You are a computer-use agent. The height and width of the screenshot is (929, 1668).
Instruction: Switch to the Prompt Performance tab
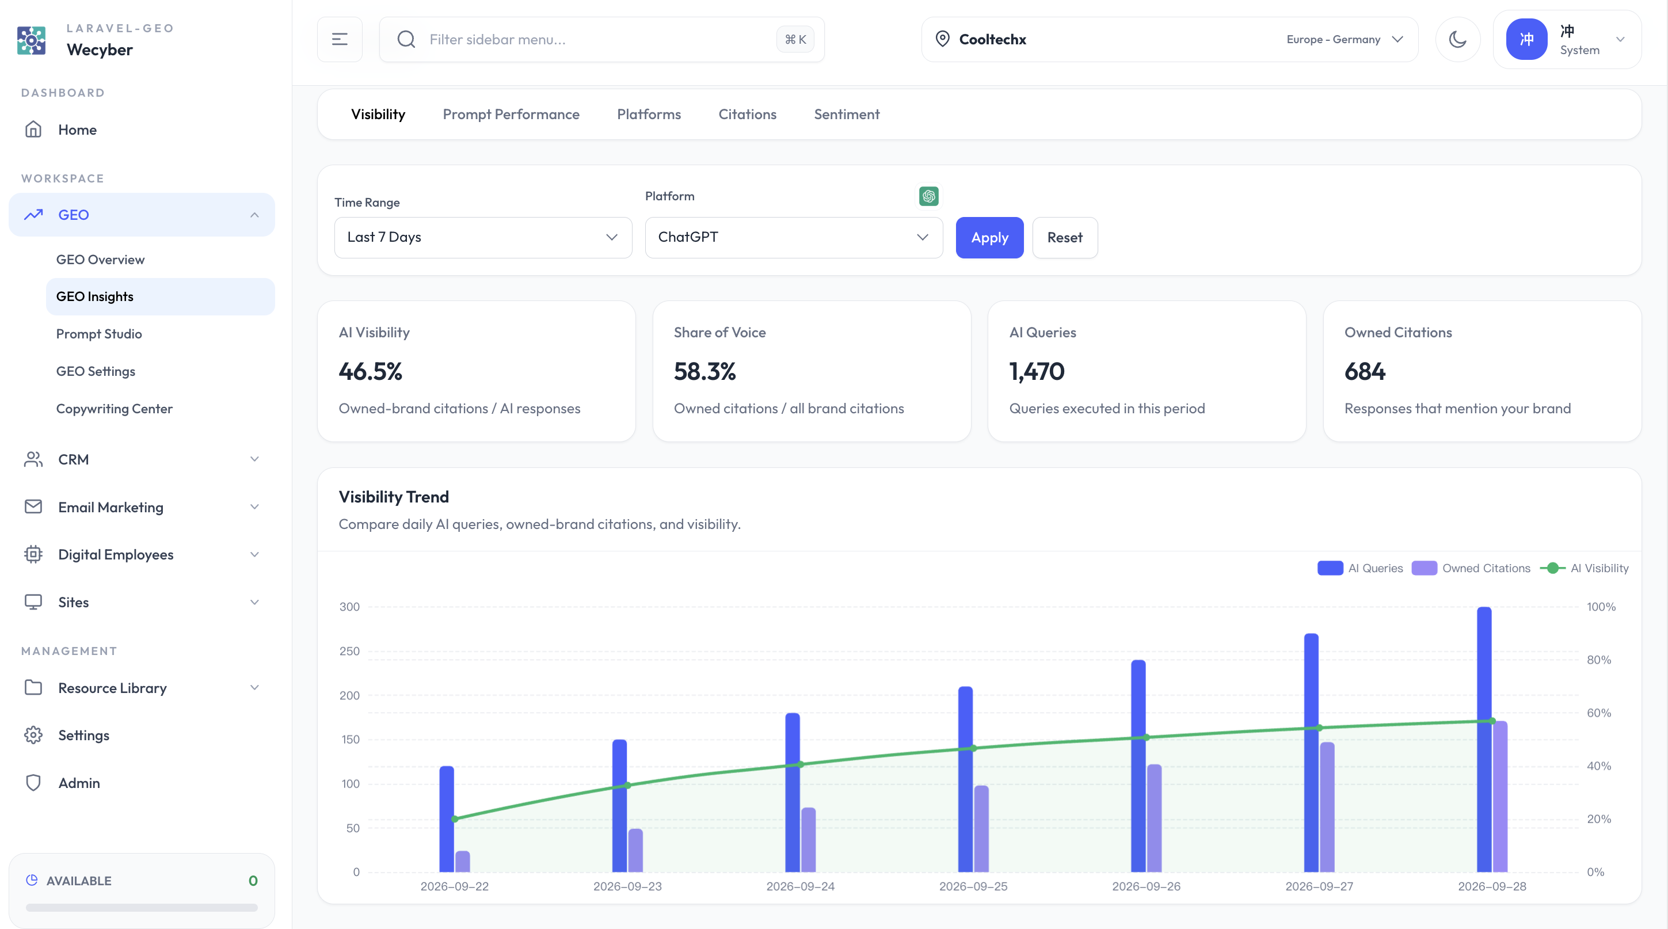[511, 115]
